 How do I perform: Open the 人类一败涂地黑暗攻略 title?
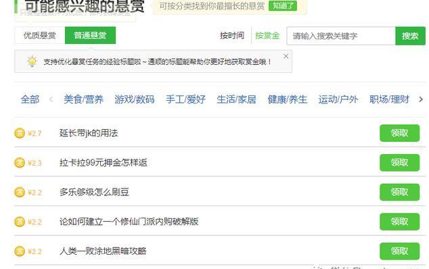pos(103,251)
